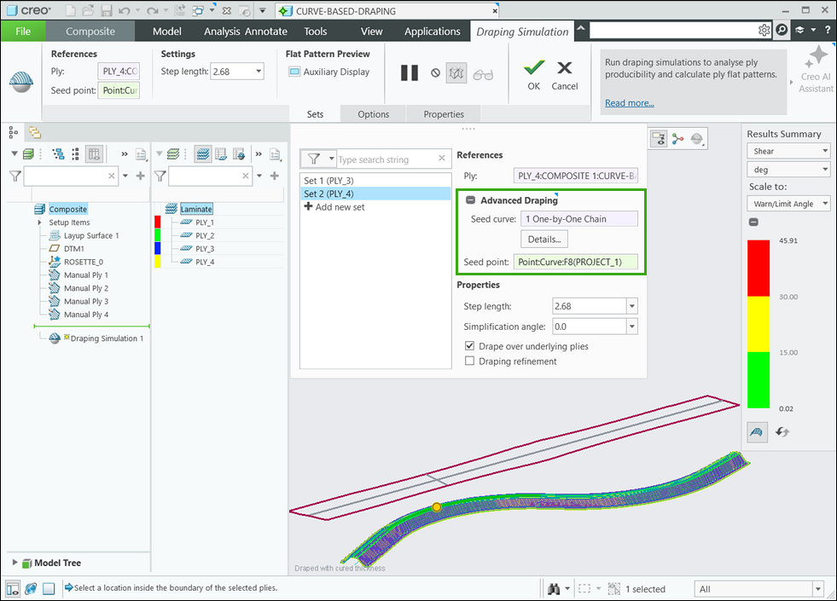The width and height of the screenshot is (837, 601).
Task: Click the binoculars find icon in status bar
Action: tap(554, 589)
